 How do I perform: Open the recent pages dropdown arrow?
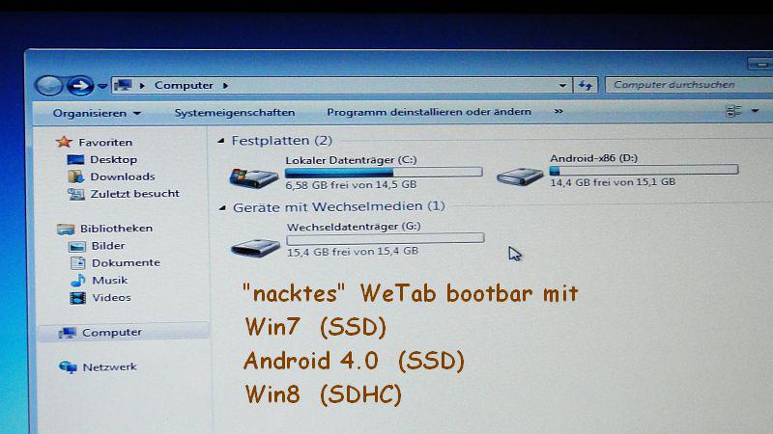coord(102,86)
